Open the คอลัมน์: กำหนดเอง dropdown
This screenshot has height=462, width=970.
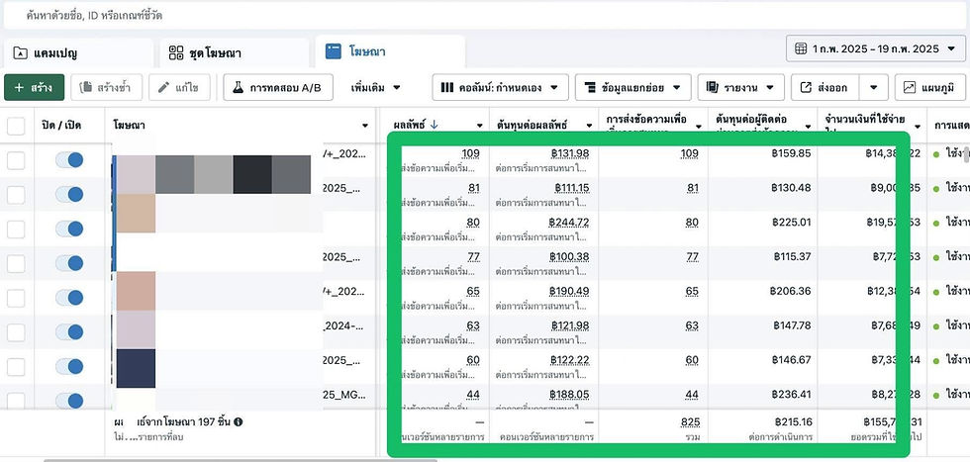point(500,87)
